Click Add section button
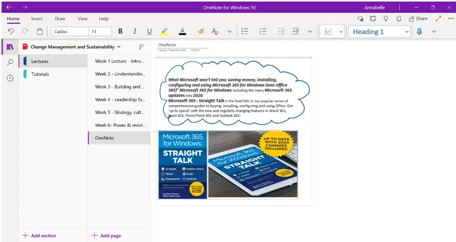The height and width of the screenshot is (242, 456). click(39, 236)
